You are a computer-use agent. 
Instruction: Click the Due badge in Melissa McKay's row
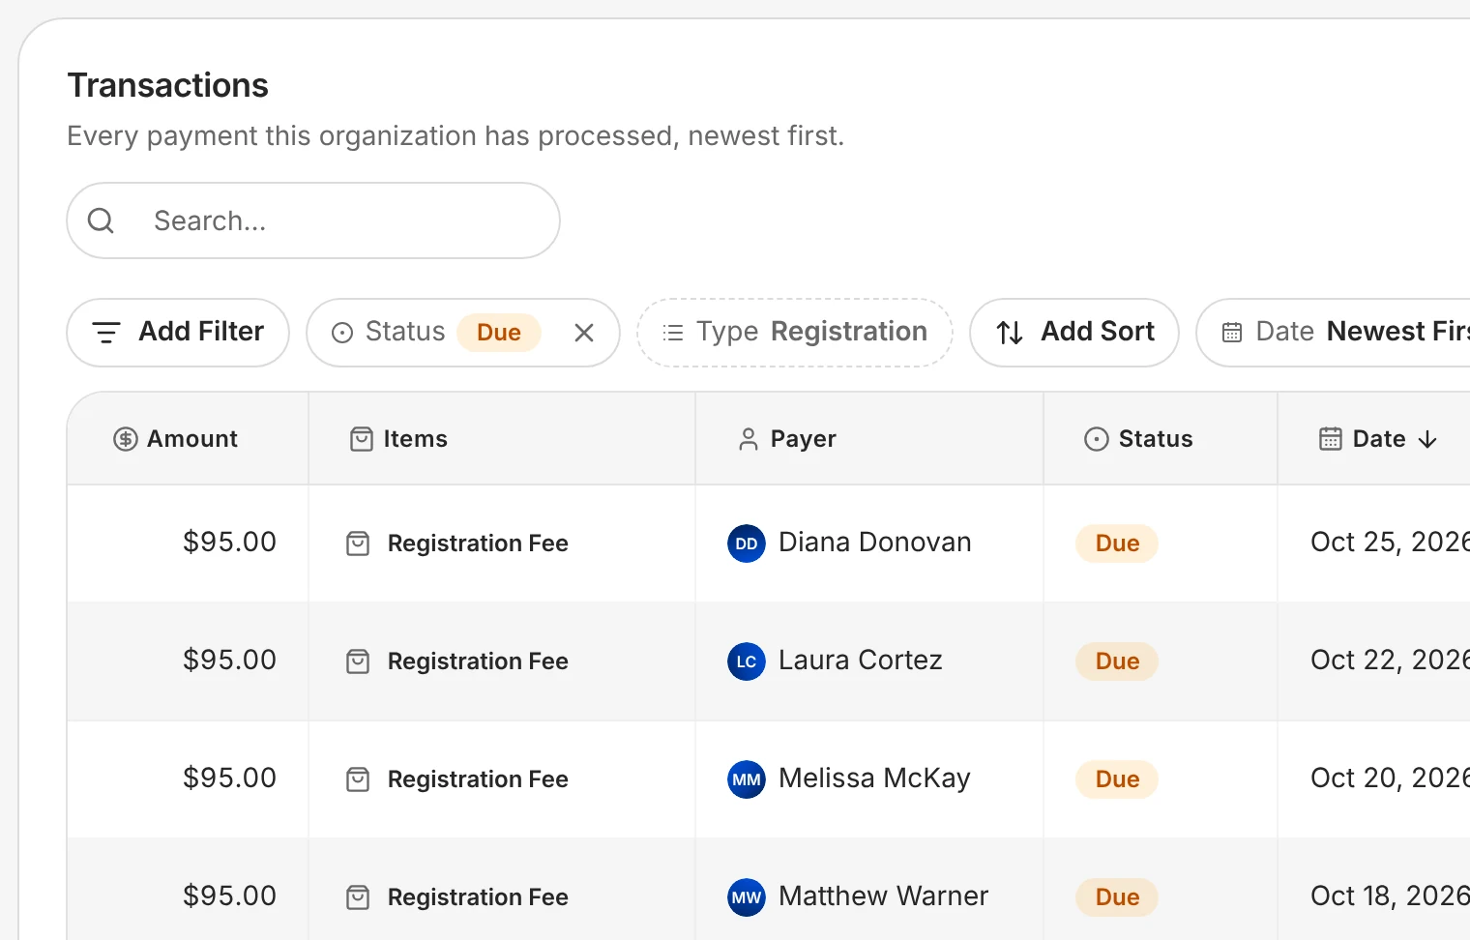click(1117, 779)
